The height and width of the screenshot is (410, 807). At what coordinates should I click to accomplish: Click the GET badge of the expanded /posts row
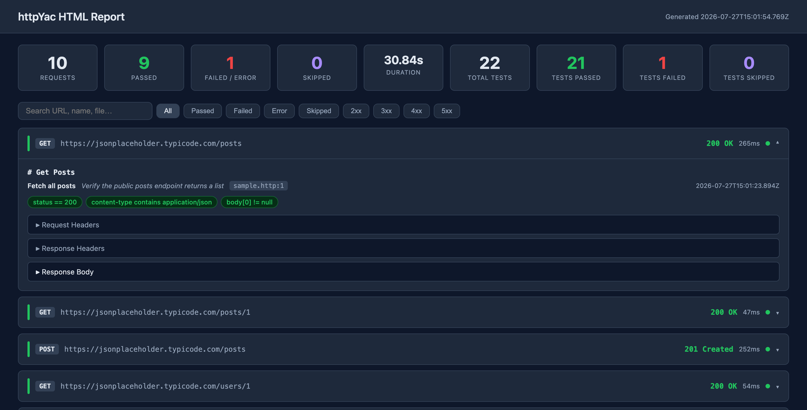tap(45, 144)
